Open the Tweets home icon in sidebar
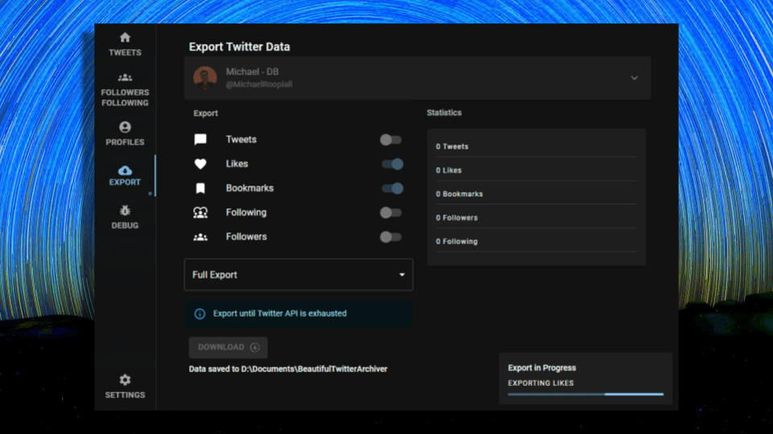This screenshot has height=434, width=773. pos(125,38)
